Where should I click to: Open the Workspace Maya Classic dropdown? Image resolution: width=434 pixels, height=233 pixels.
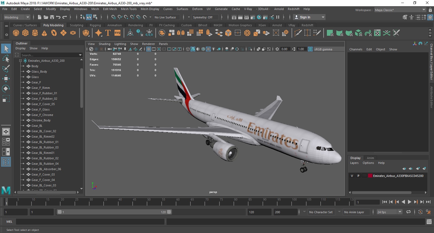(x=400, y=10)
